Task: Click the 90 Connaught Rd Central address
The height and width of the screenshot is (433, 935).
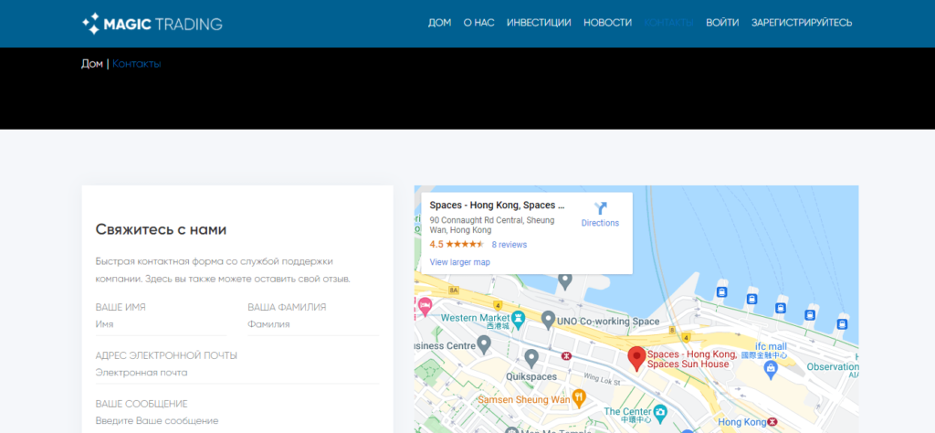Action: point(492,225)
